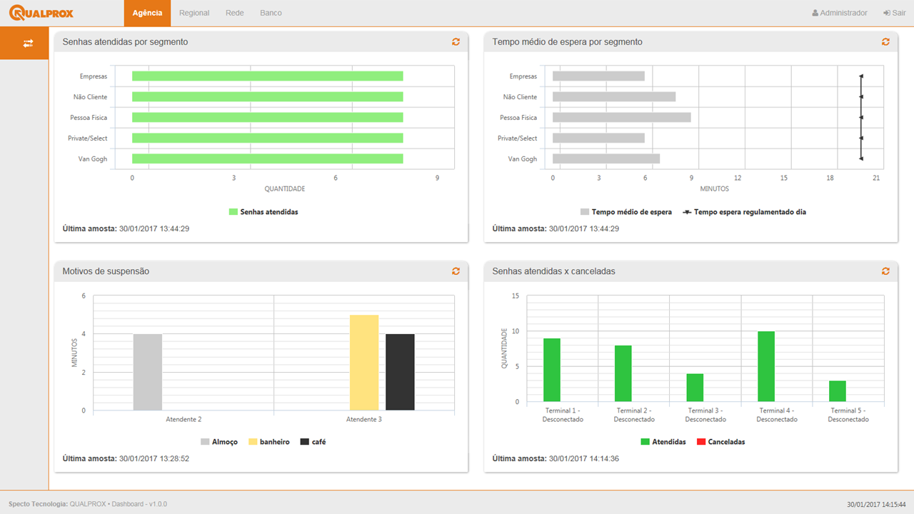Refresh the Senhas atendidas por segmento panel
This screenshot has width=914, height=514.
(x=456, y=42)
